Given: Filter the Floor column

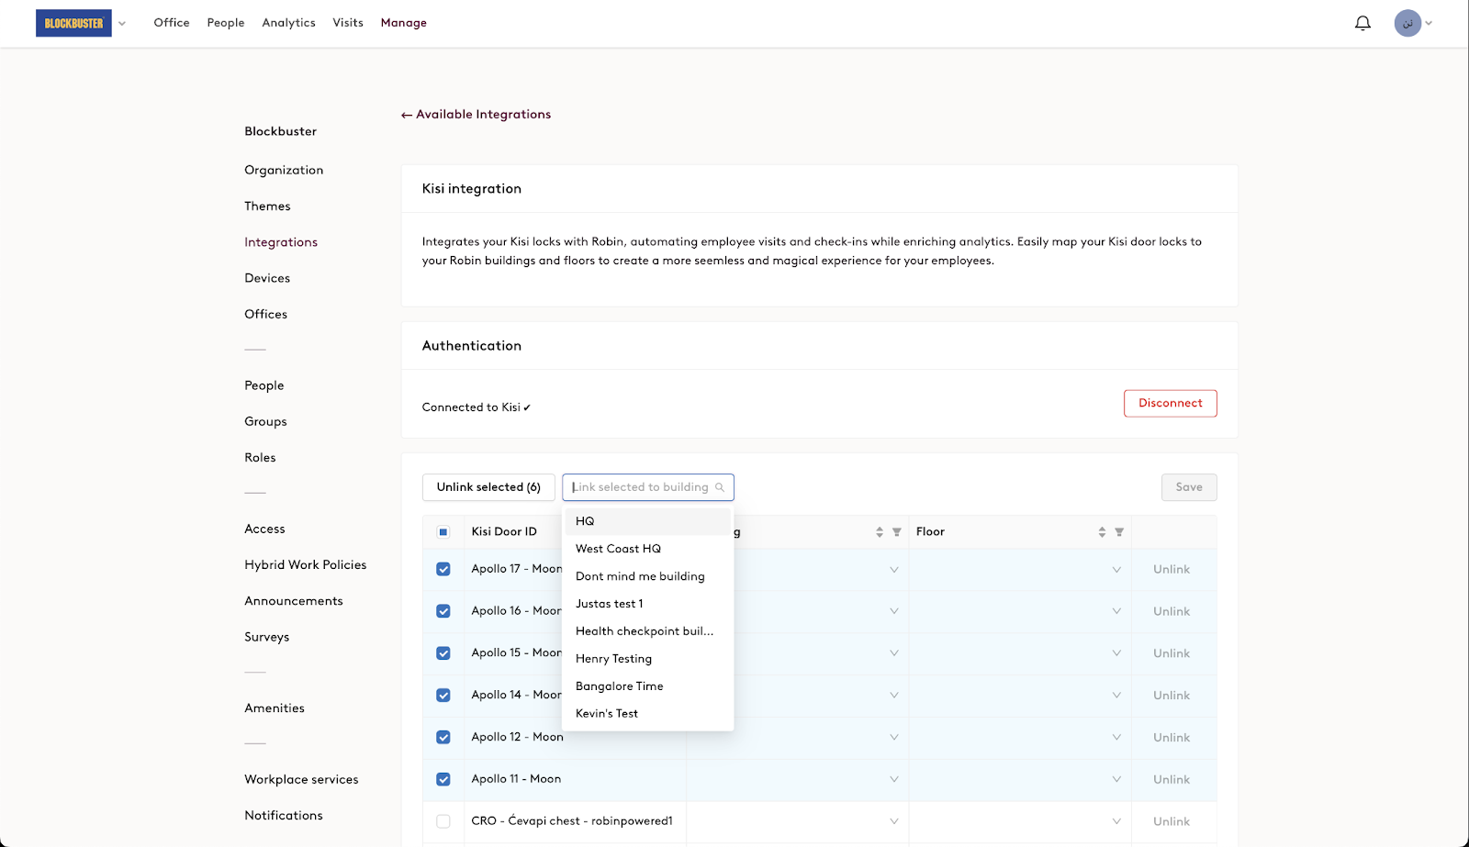Looking at the screenshot, I should point(1119,532).
